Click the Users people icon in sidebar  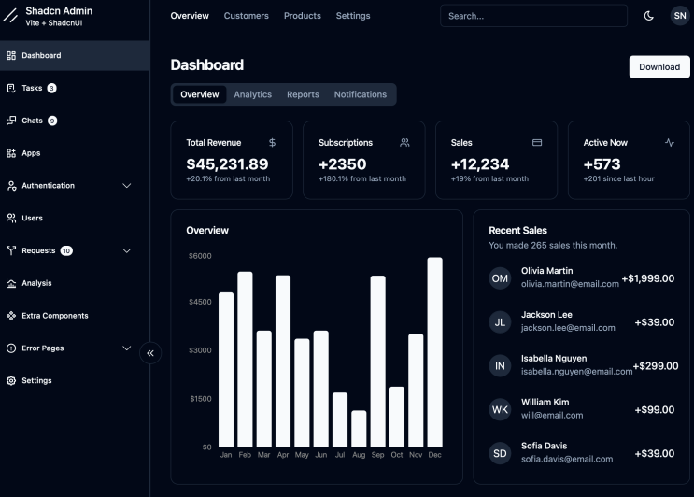point(11,219)
